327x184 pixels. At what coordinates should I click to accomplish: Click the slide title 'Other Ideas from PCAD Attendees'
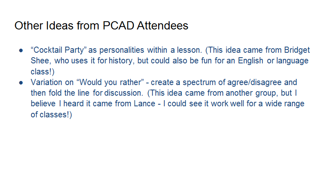tap(101, 26)
